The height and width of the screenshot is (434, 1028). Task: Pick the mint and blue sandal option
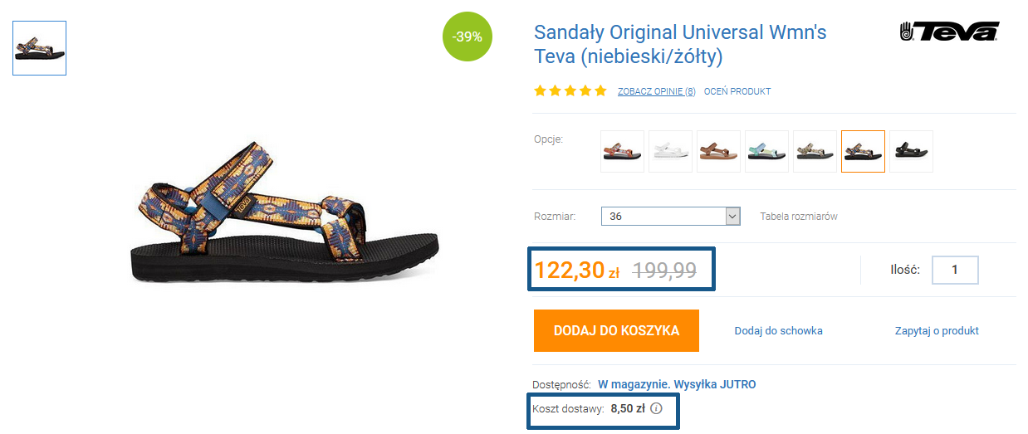point(766,151)
